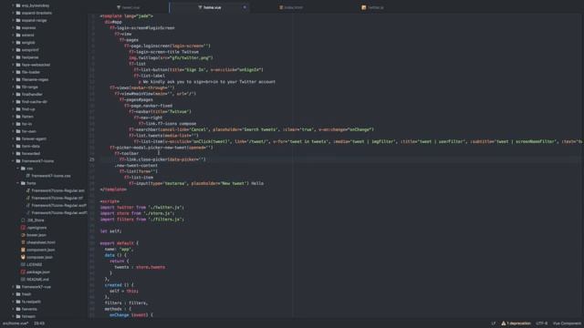
Task: Expand the form-data folder
Action: [13, 146]
